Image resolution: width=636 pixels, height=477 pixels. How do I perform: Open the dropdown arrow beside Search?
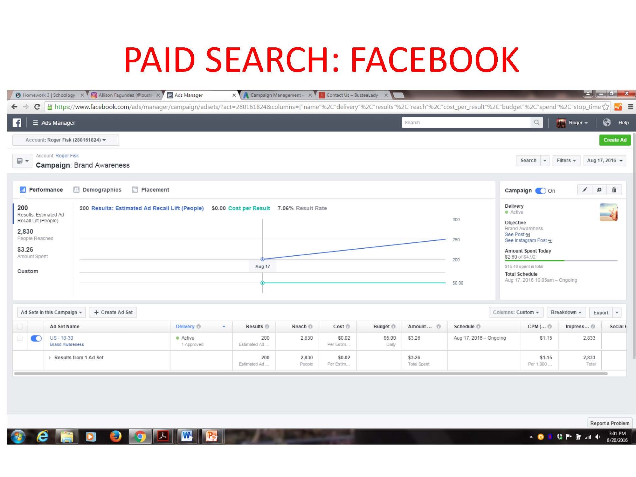click(545, 161)
